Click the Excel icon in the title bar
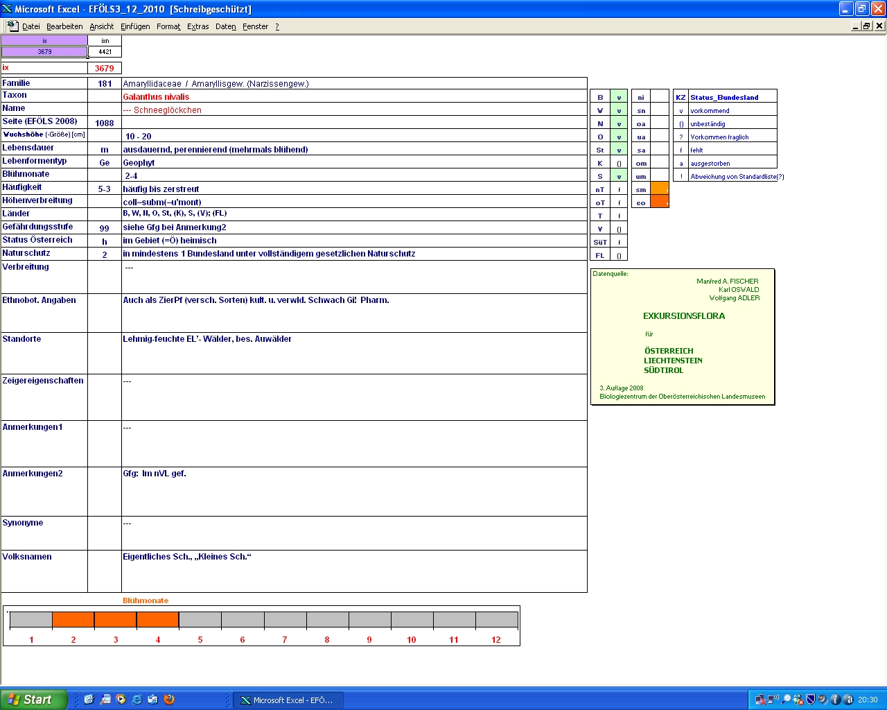The image size is (887, 710). (x=7, y=9)
